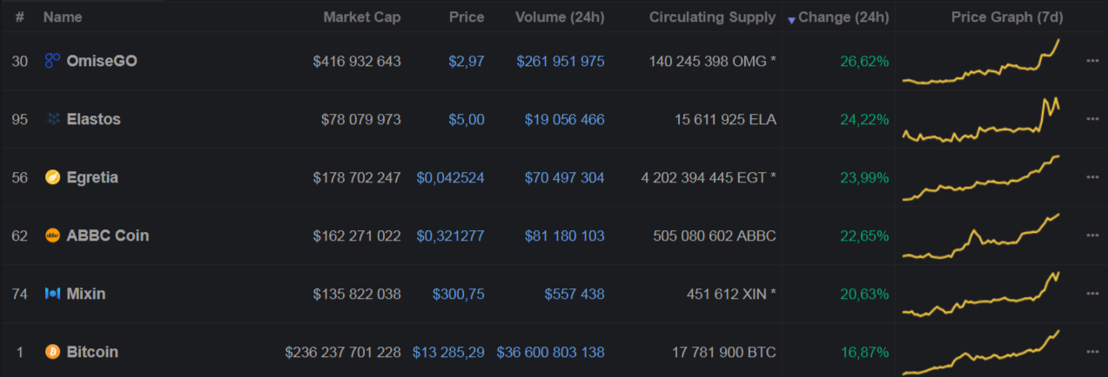Sort table by Market Cap header
The width and height of the screenshot is (1108, 377).
pos(362,17)
